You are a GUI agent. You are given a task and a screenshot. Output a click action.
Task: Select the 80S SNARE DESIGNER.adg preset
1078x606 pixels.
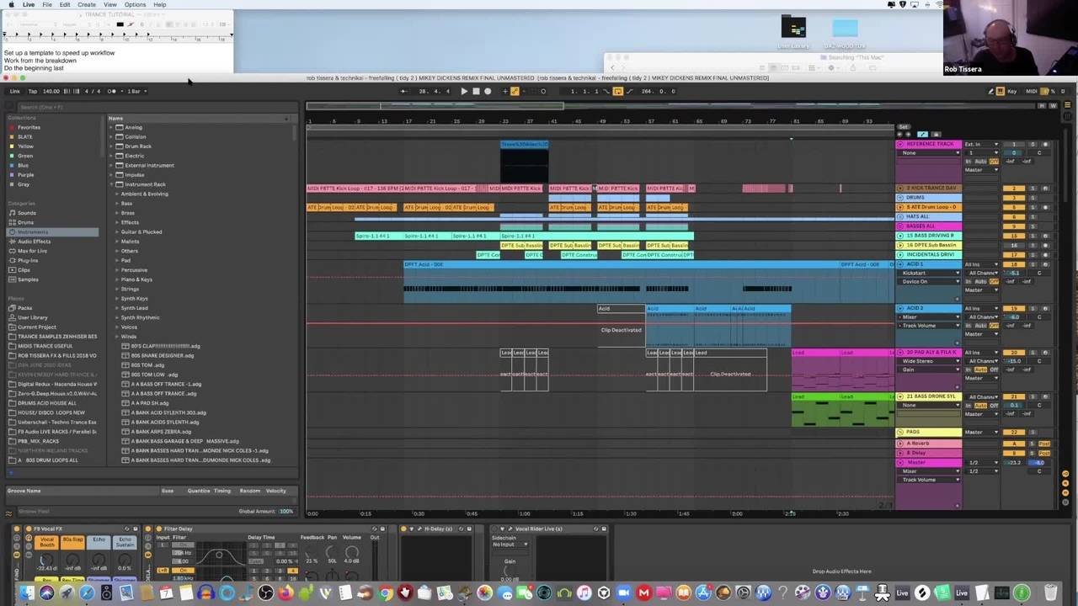(x=163, y=355)
